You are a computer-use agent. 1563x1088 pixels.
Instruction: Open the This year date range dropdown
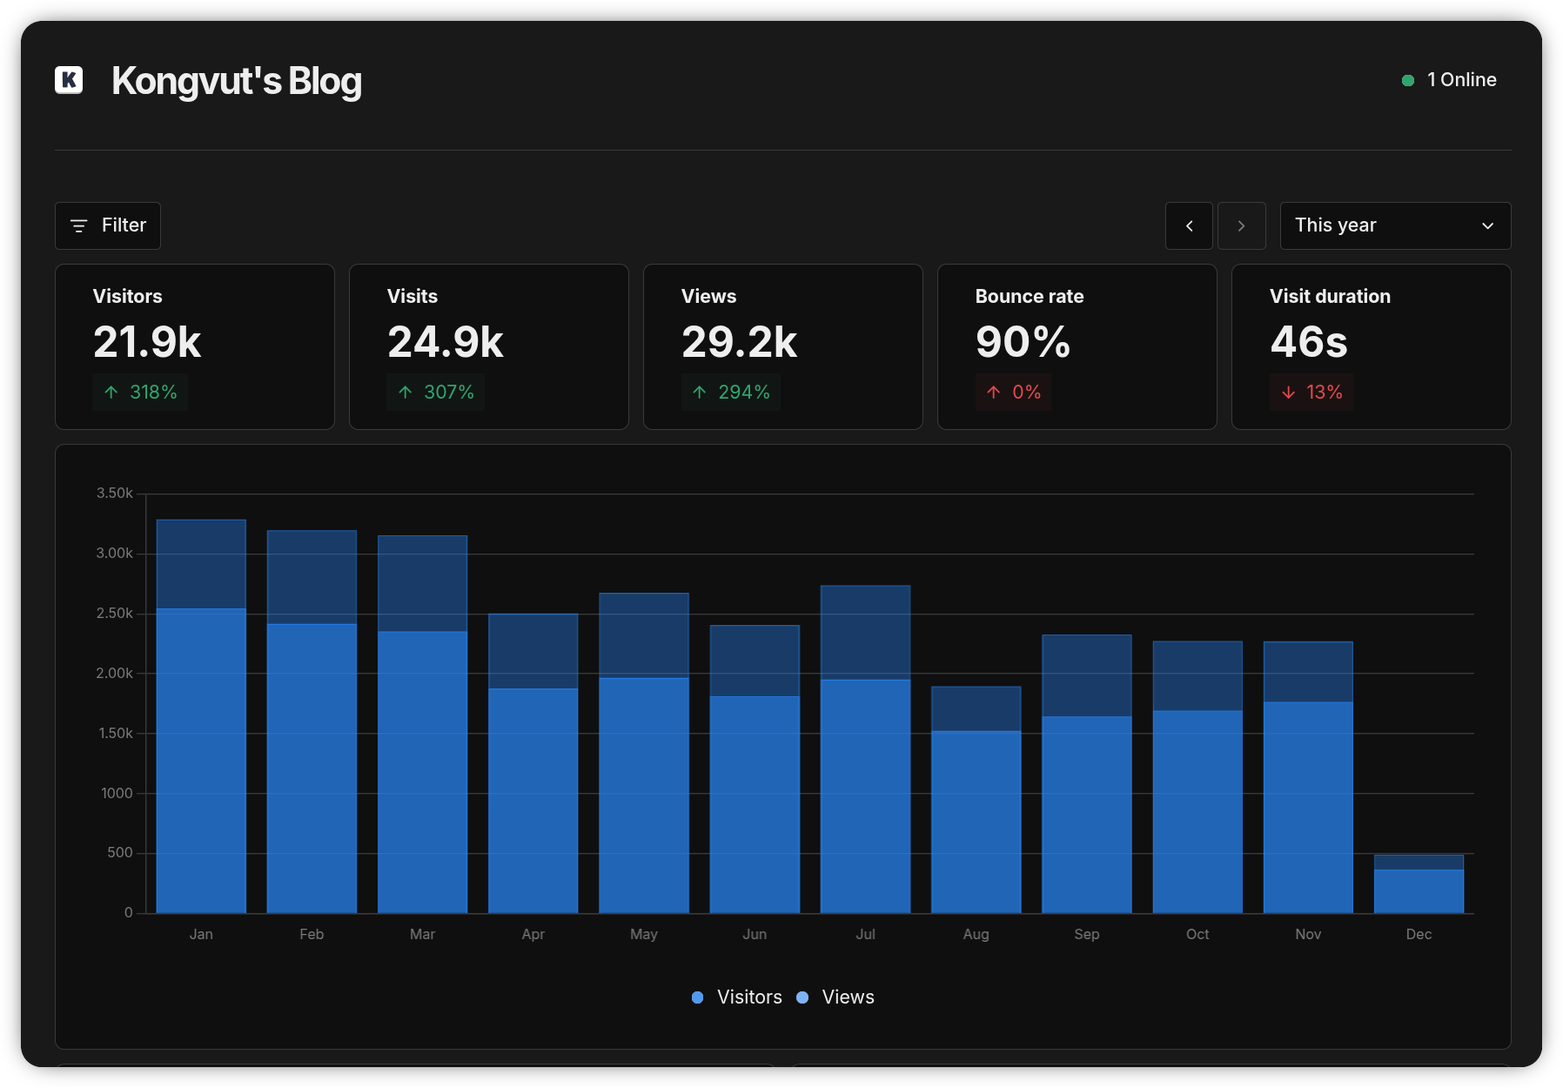pyautogui.click(x=1394, y=225)
